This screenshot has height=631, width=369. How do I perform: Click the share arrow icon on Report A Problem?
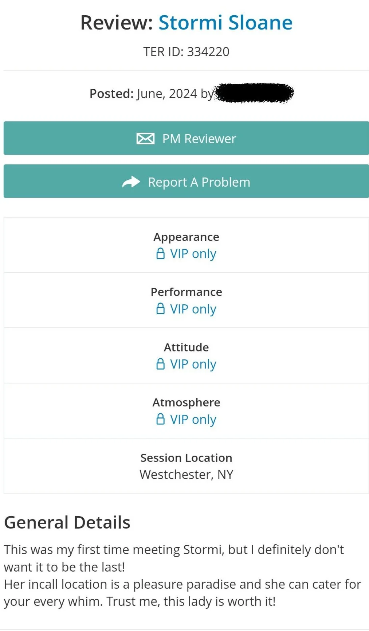click(x=131, y=182)
